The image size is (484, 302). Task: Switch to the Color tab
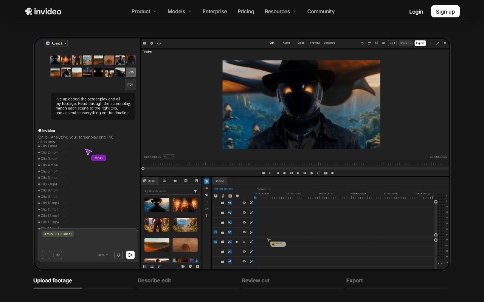(x=301, y=43)
